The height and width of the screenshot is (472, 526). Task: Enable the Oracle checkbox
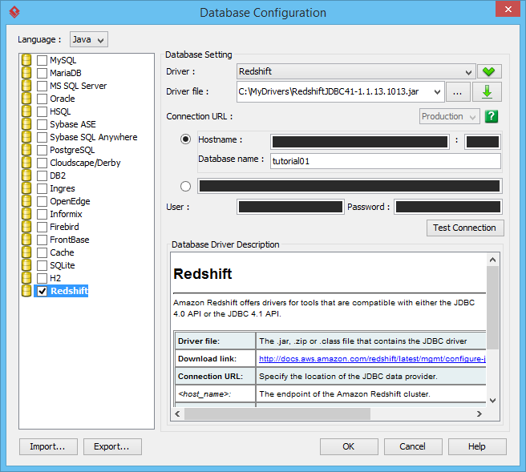coord(42,99)
